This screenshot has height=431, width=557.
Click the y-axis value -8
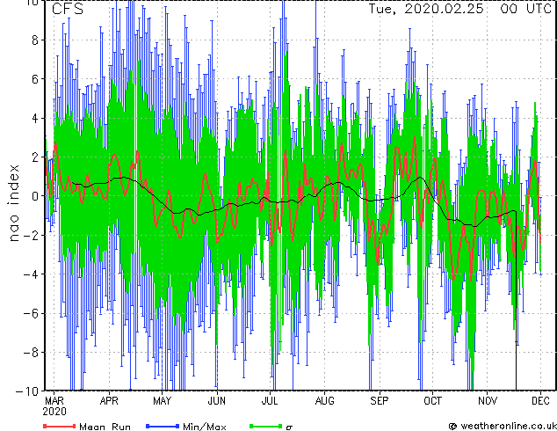coord(31,353)
